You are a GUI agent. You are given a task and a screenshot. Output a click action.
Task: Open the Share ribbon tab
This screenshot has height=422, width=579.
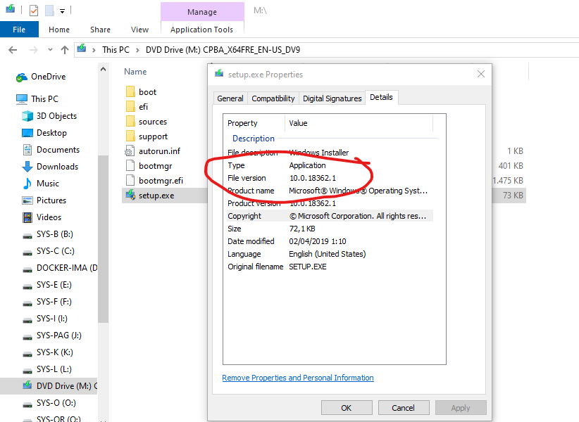click(x=100, y=30)
